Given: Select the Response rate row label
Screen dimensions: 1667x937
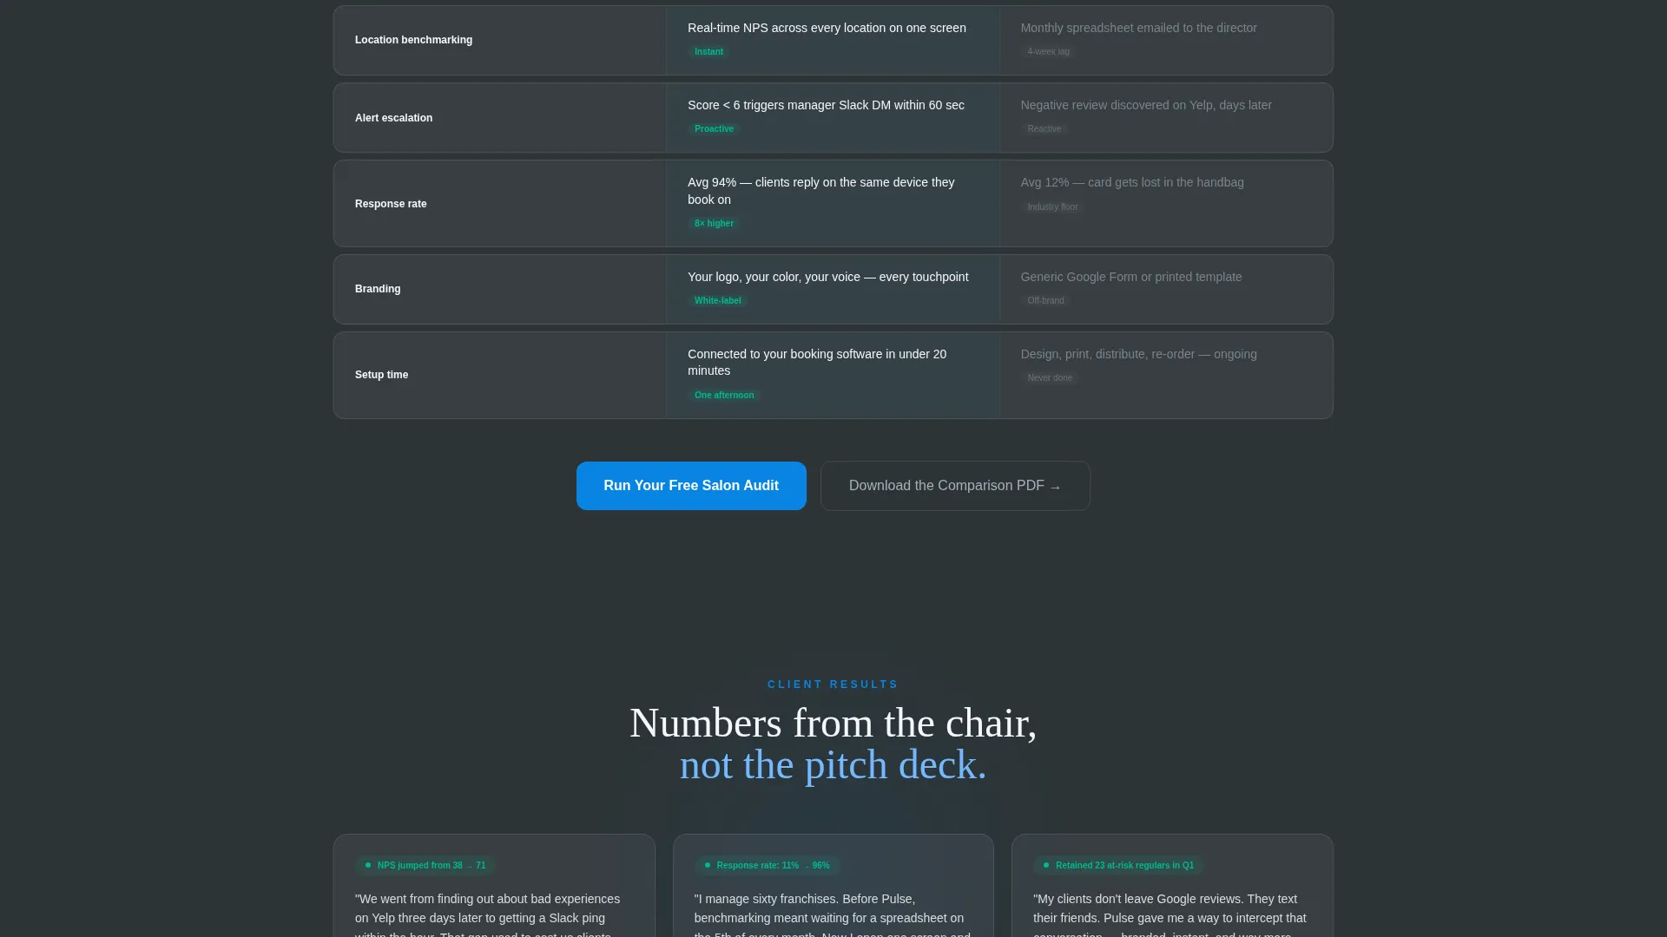Looking at the screenshot, I should click(391, 204).
